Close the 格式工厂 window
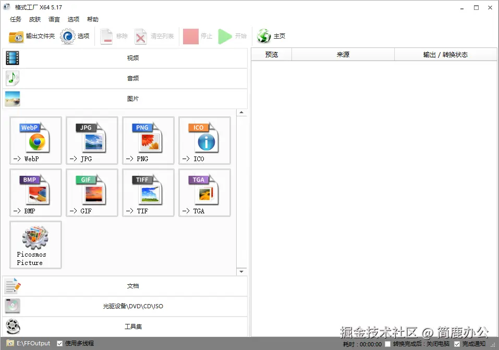 490,8
